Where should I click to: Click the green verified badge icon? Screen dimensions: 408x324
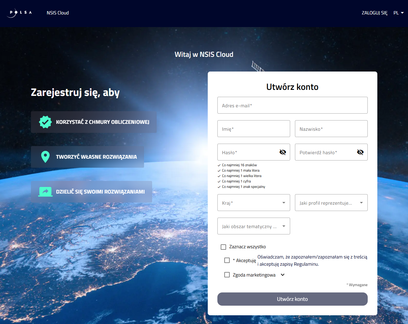coord(45,122)
